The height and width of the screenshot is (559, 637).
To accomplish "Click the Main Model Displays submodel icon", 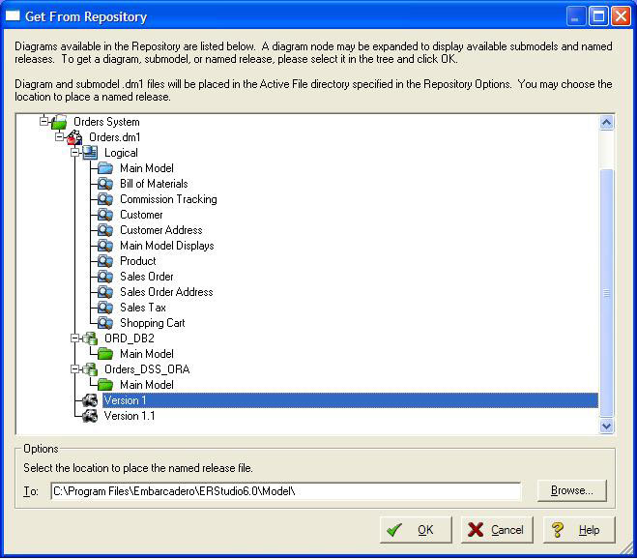I will 105,246.
